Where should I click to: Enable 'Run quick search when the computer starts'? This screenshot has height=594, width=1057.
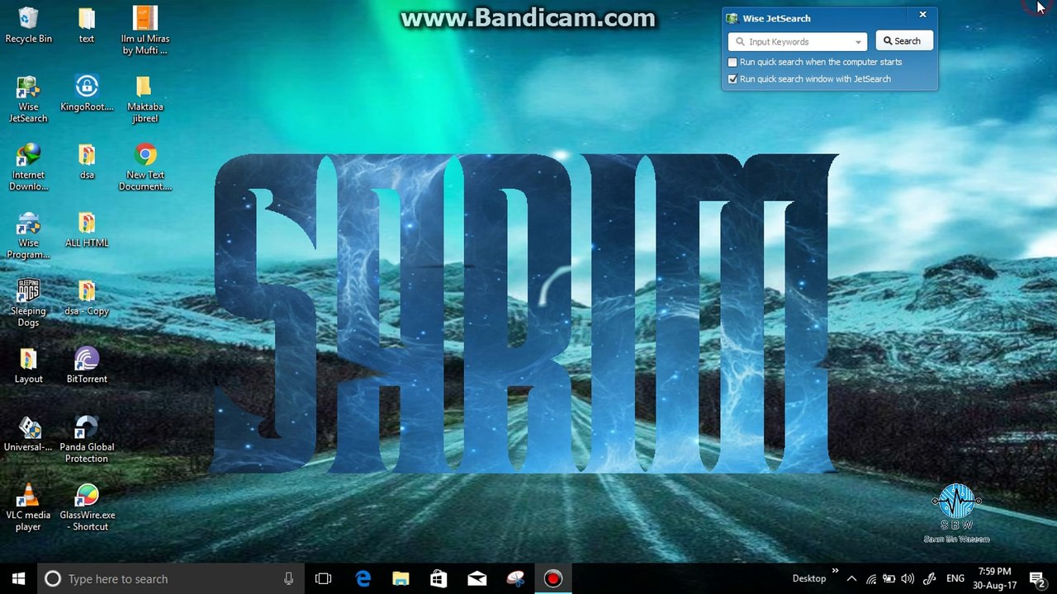[732, 62]
